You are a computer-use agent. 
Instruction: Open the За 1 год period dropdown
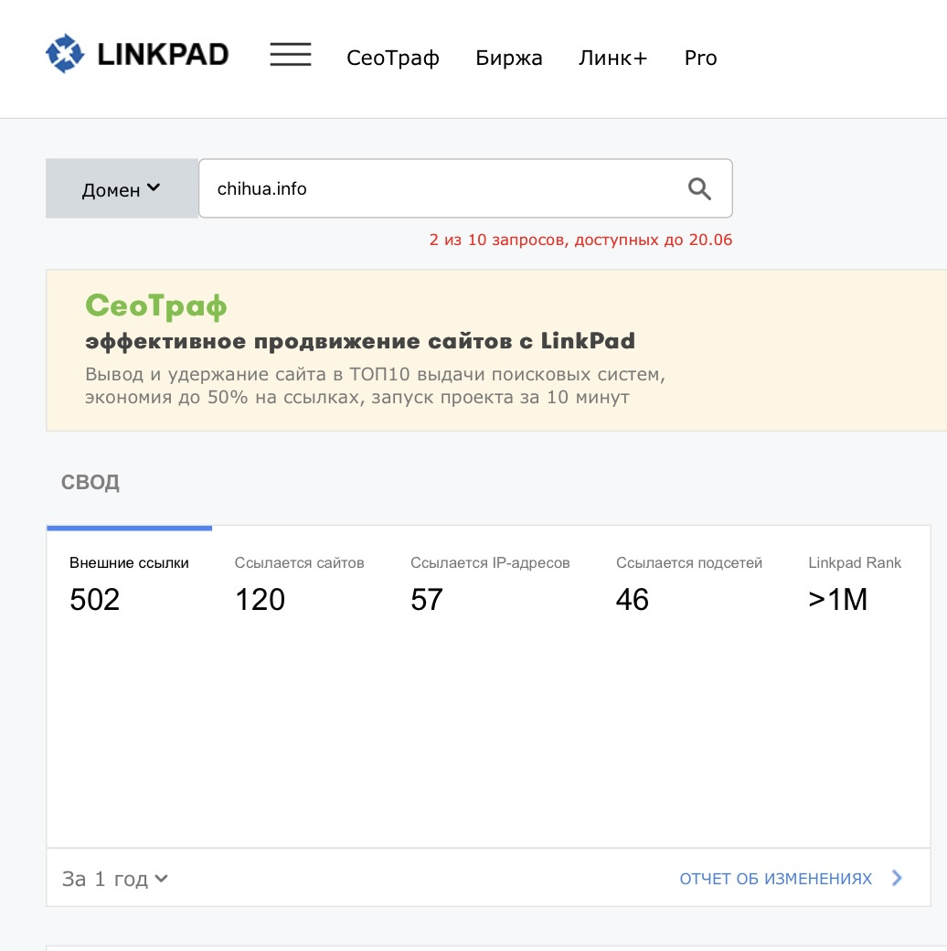[x=114, y=878]
